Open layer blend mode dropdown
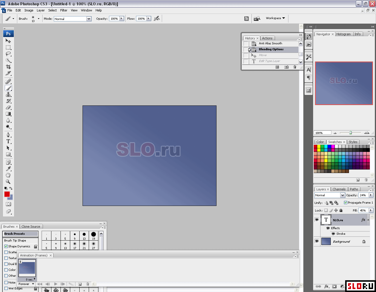376x292 pixels. pos(343,195)
